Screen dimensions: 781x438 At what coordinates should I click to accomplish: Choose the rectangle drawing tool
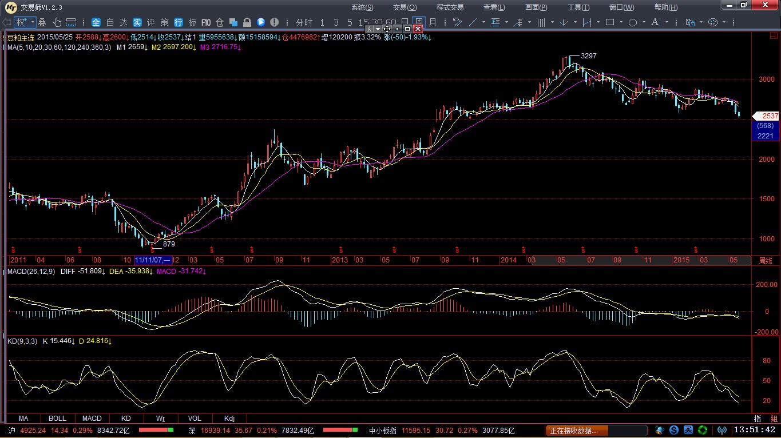610,22
